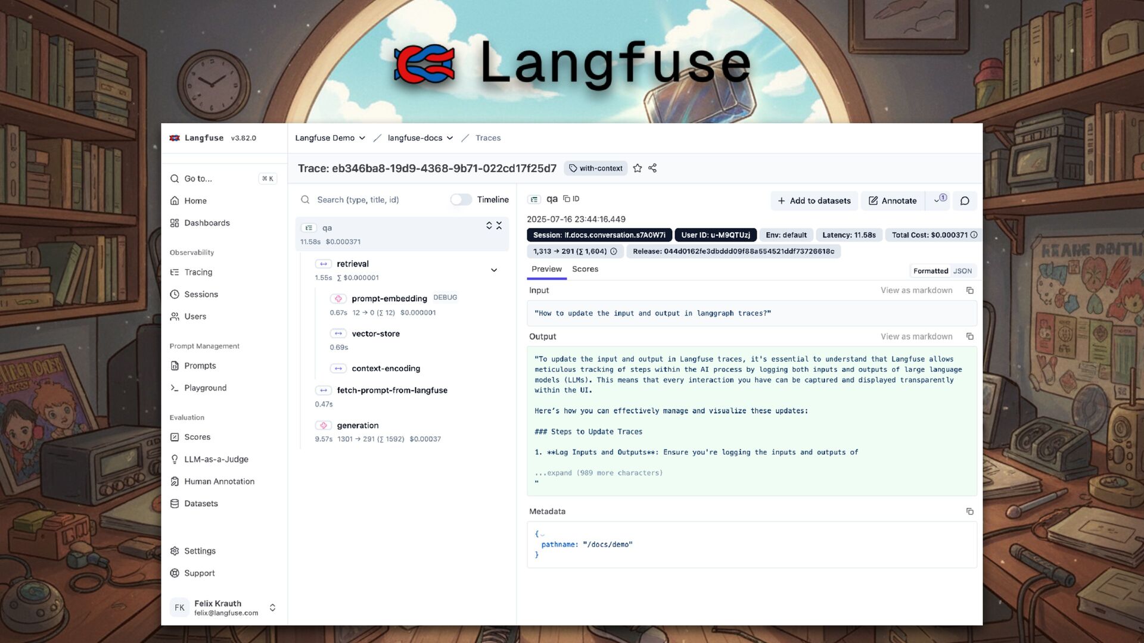Switch to the Scores tab

click(585, 269)
